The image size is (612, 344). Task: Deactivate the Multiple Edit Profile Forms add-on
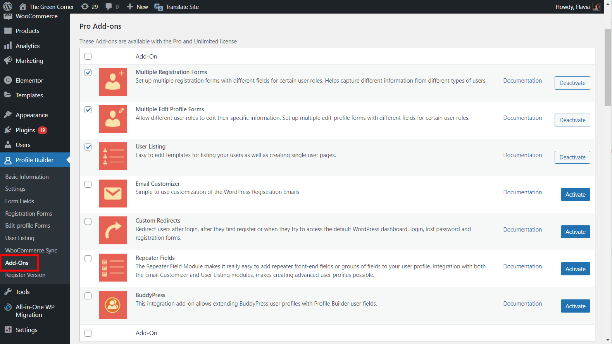click(572, 120)
